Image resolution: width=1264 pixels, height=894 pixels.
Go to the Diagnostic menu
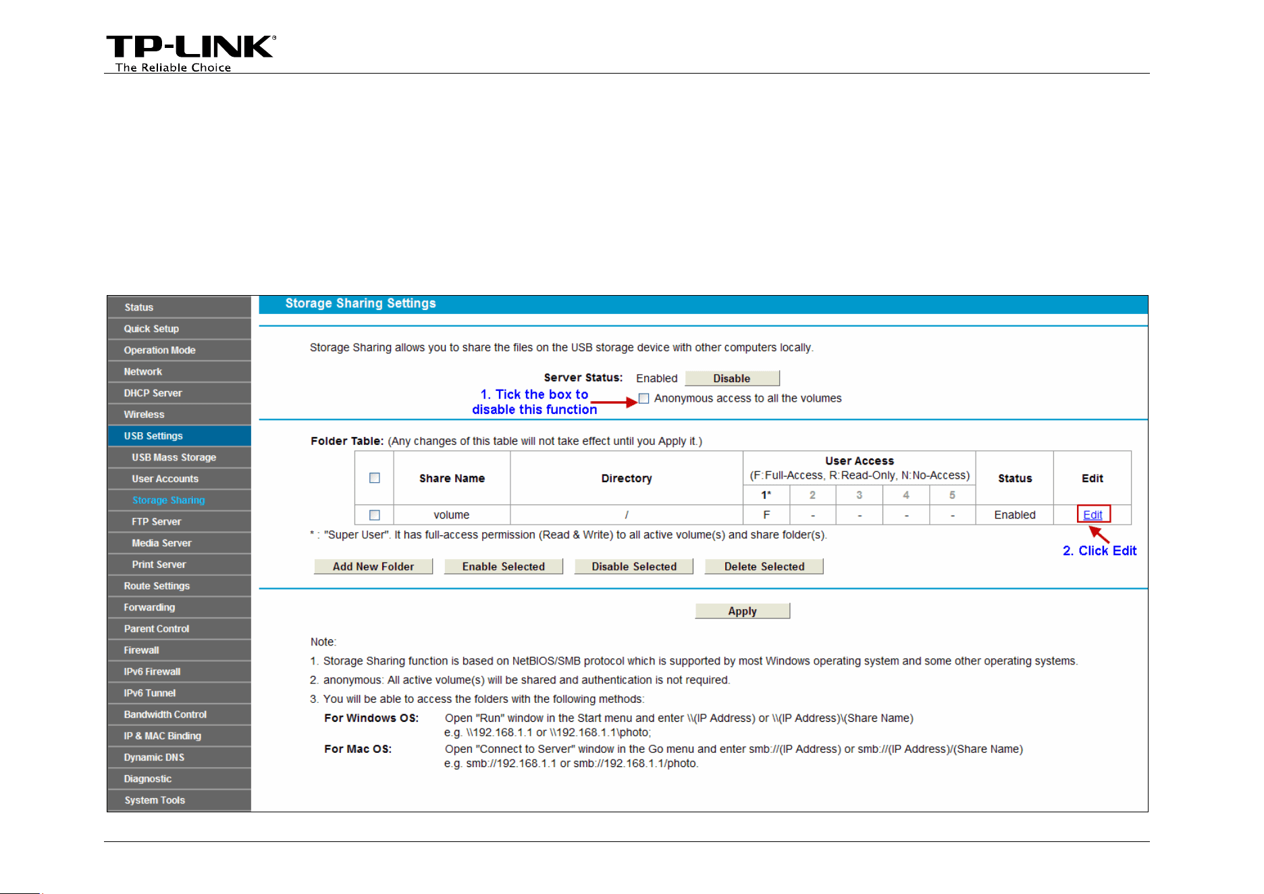point(179,779)
